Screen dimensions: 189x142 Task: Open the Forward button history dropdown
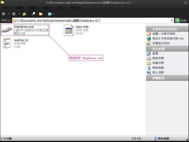click(19, 14)
